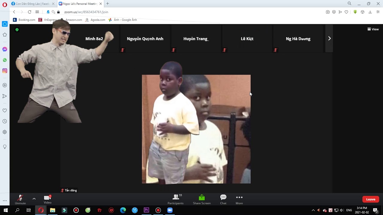Open WhatsApp in the Opera sidebar

coord(5,60)
